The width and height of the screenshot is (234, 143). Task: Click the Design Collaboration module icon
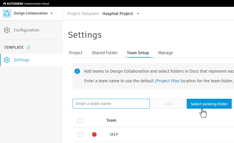point(7,13)
